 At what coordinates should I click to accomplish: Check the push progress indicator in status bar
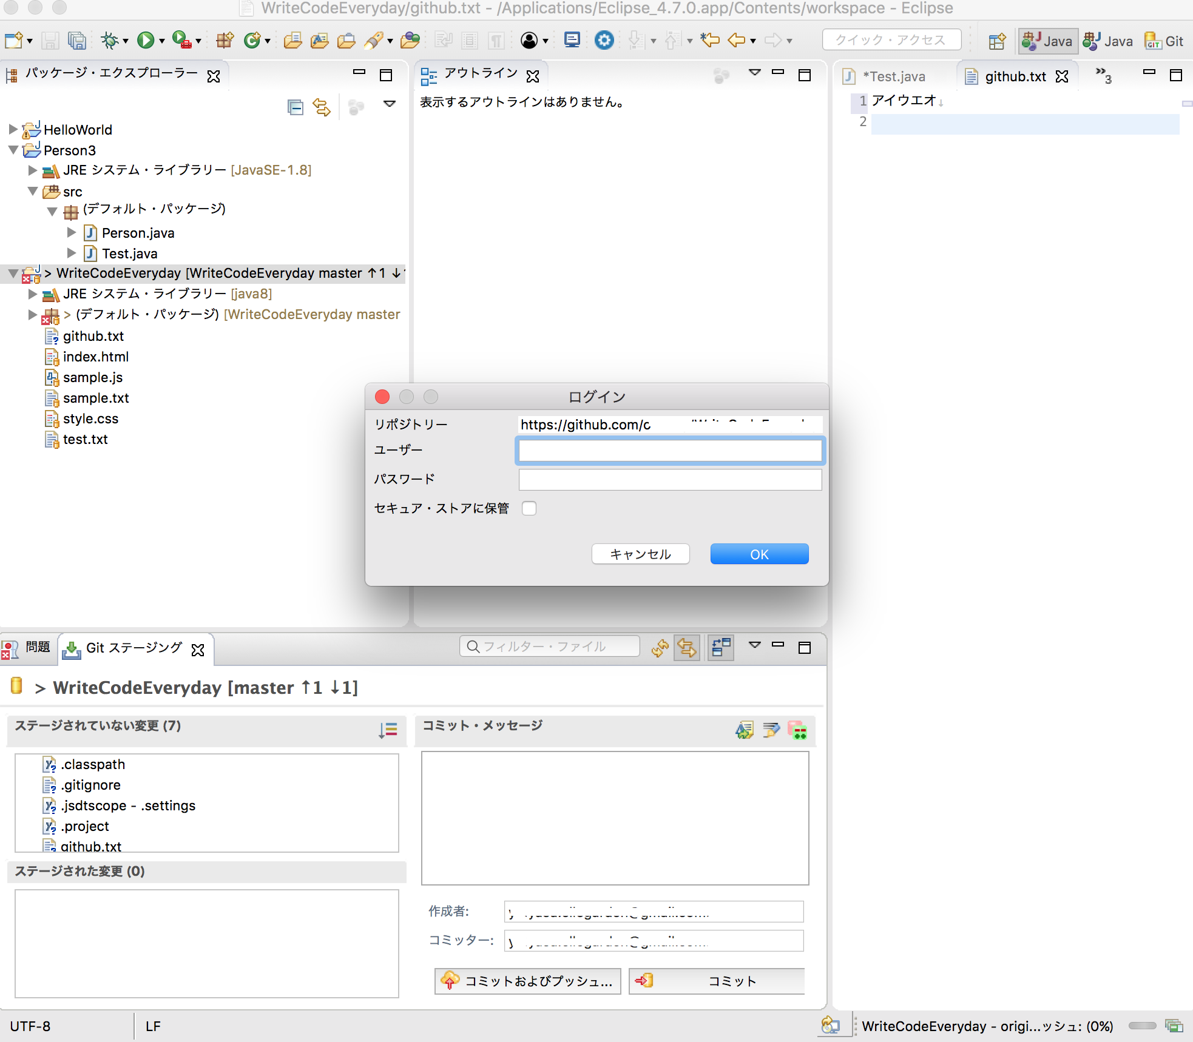click(x=987, y=1026)
